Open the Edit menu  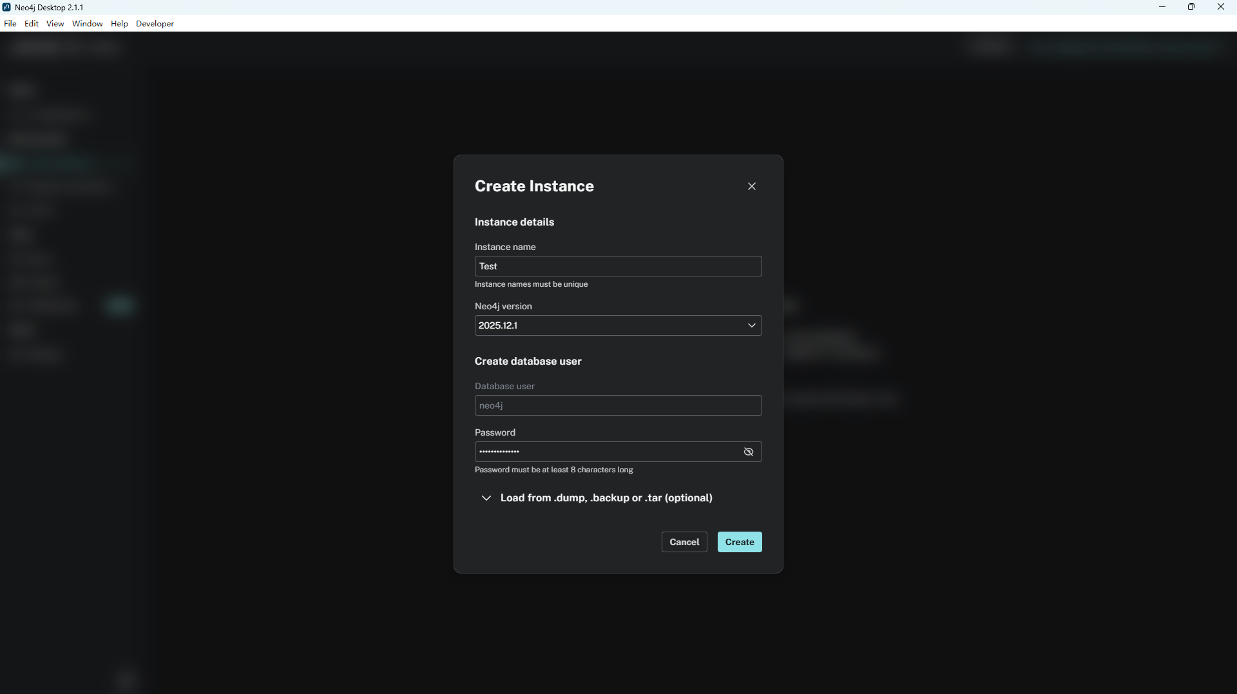32,24
